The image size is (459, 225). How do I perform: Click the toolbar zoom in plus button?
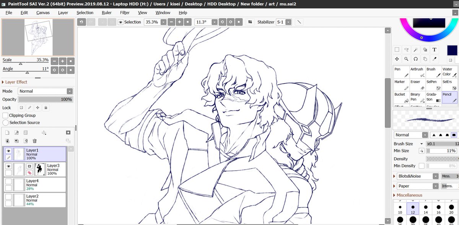179,22
